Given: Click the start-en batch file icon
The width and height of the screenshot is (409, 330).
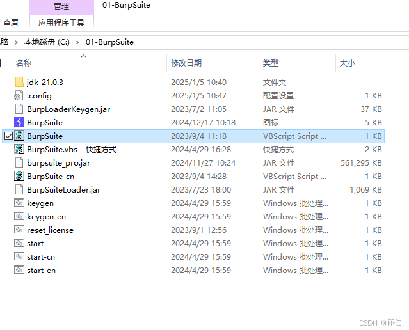Looking at the screenshot, I should click(19, 270).
